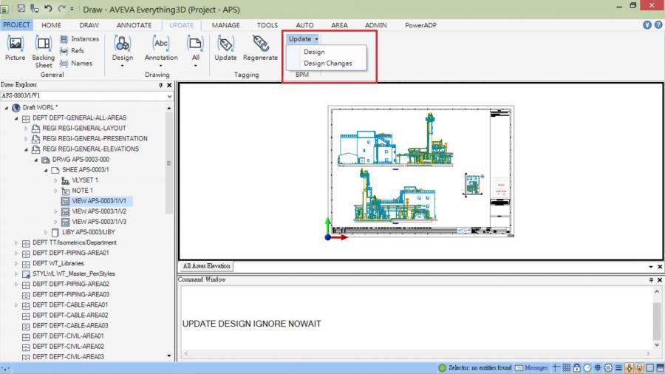Click the Annotation Abc icon
665x374 pixels.
point(161,44)
